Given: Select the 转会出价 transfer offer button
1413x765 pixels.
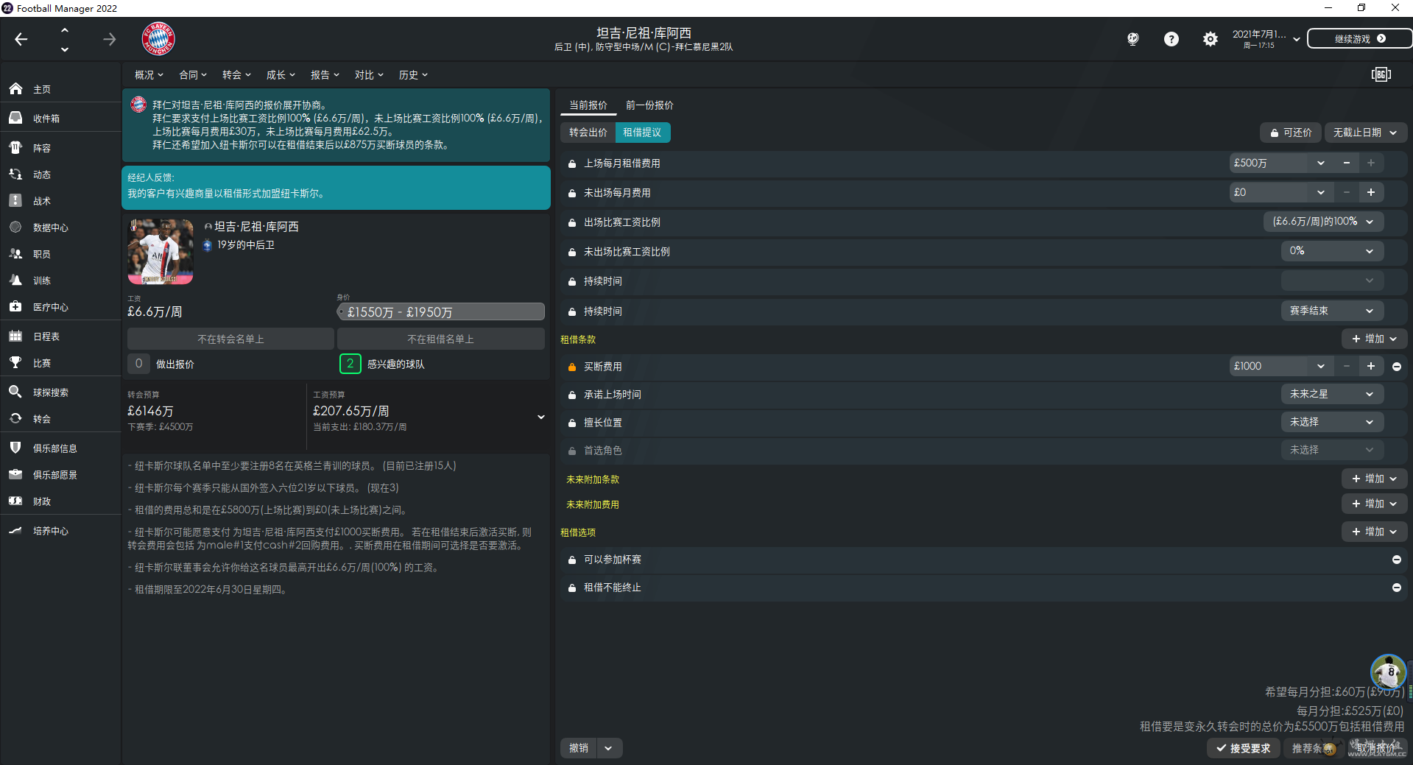Looking at the screenshot, I should (588, 133).
